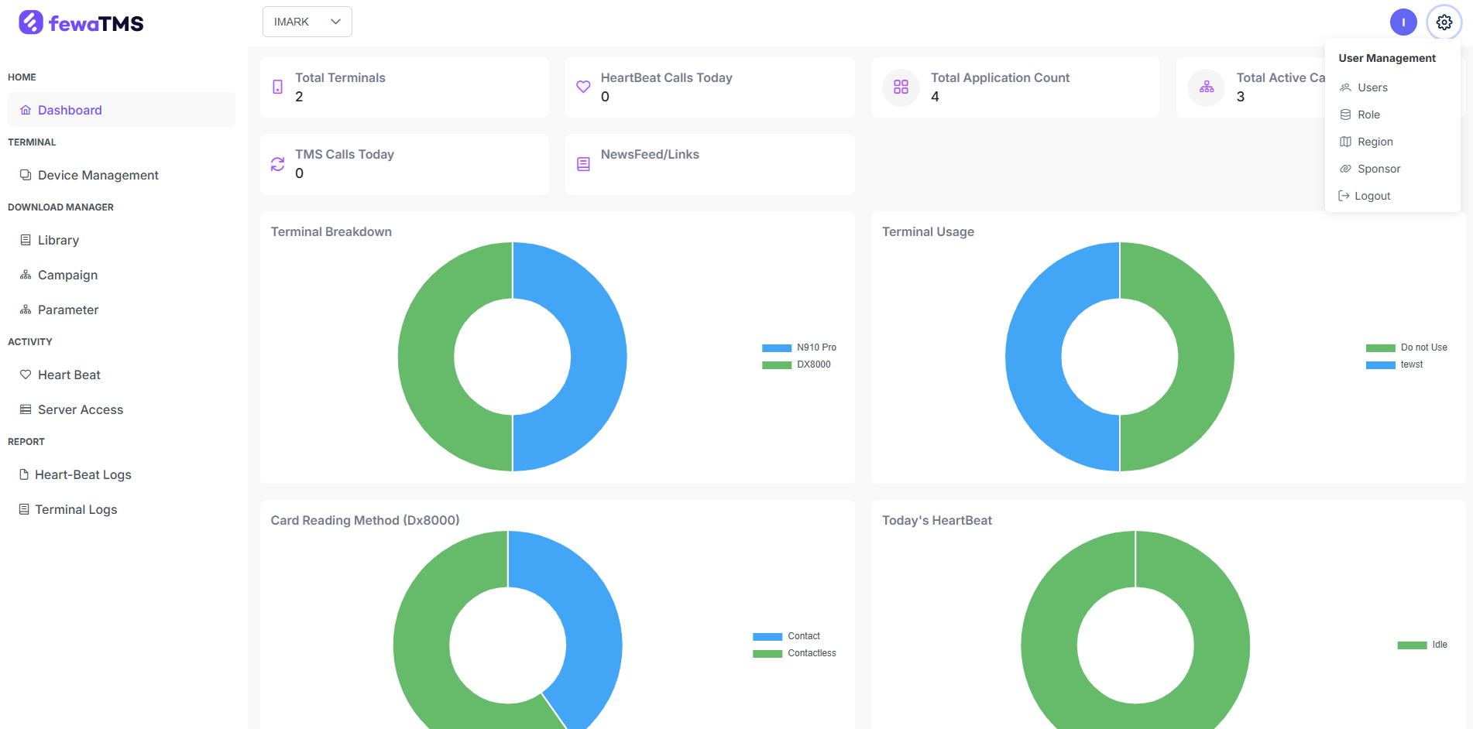Click the HeartBeat Calls Today heart icon

click(583, 87)
